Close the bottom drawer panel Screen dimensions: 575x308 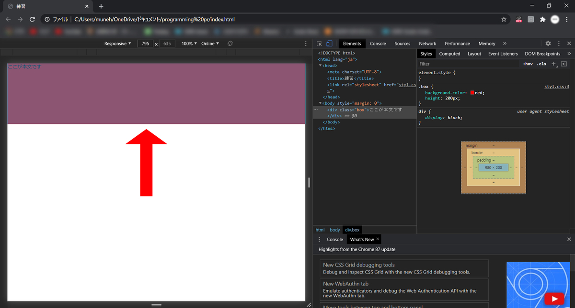[x=569, y=239]
